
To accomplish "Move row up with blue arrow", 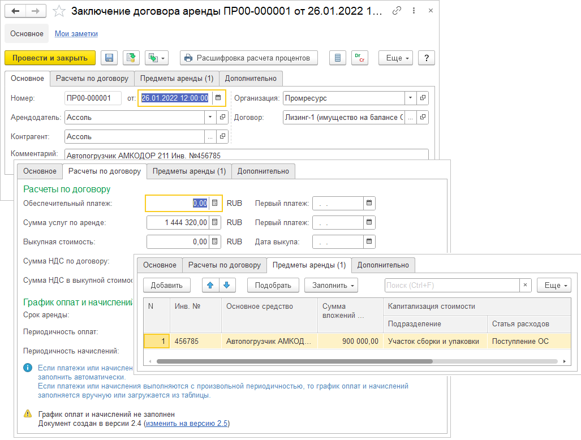I will pyautogui.click(x=210, y=285).
